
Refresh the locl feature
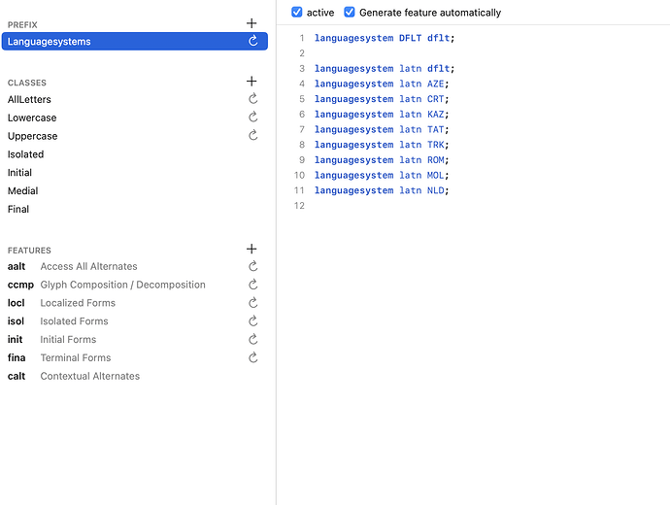pyautogui.click(x=253, y=303)
